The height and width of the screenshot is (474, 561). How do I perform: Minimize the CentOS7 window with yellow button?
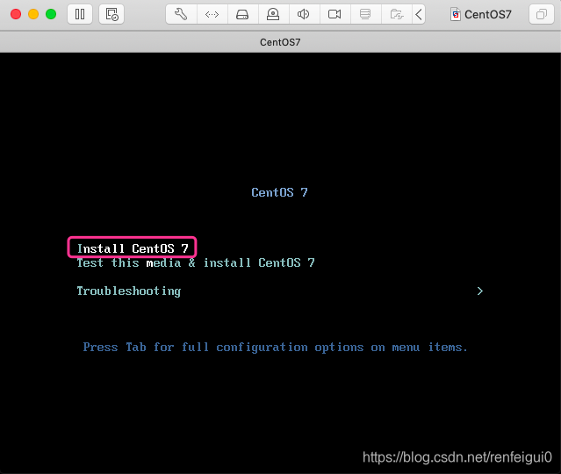click(x=33, y=14)
